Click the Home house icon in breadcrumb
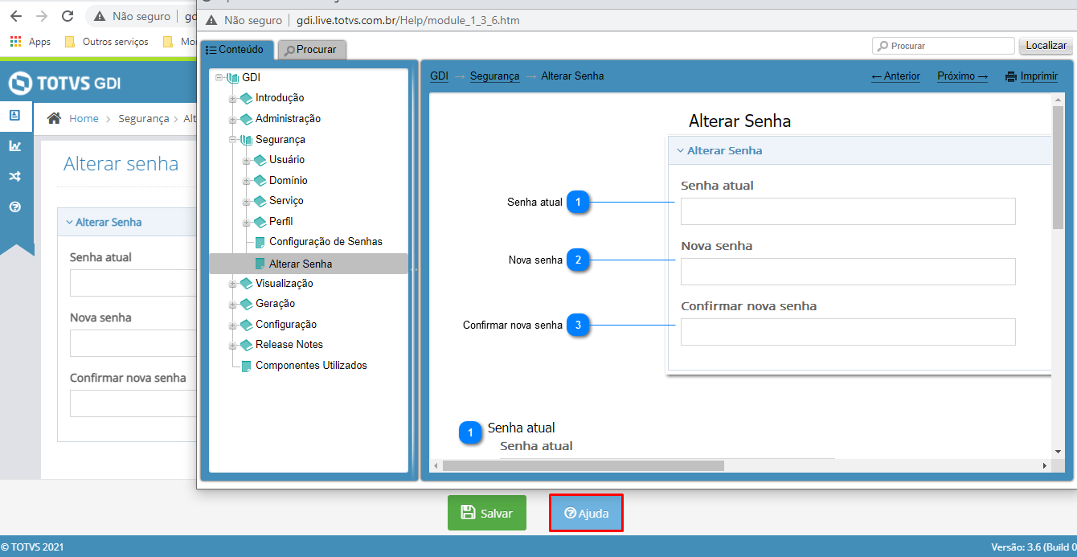 coord(54,118)
